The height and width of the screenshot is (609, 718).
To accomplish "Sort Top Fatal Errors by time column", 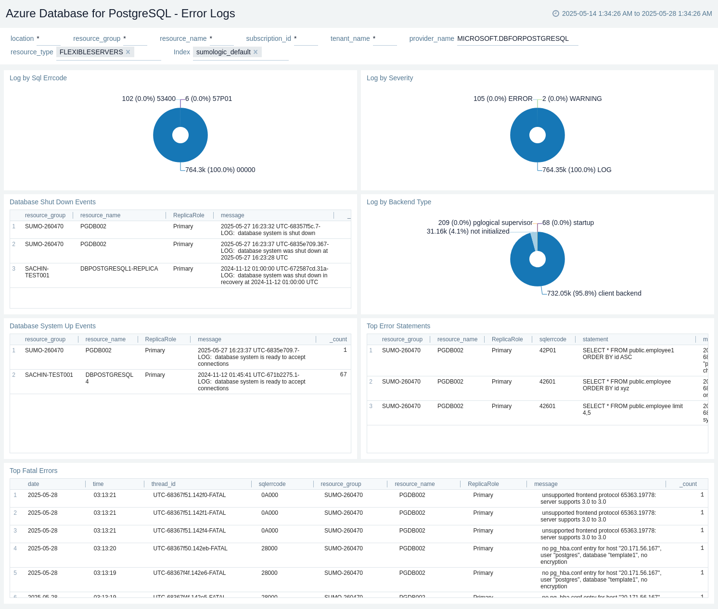I will [x=98, y=484].
